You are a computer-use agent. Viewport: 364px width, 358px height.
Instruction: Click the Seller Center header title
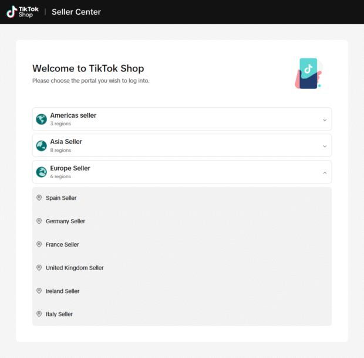(x=76, y=12)
